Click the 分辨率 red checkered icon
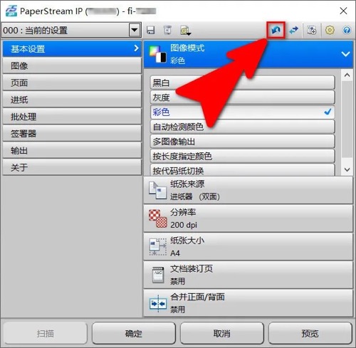The width and height of the screenshot is (356, 348). click(x=158, y=218)
